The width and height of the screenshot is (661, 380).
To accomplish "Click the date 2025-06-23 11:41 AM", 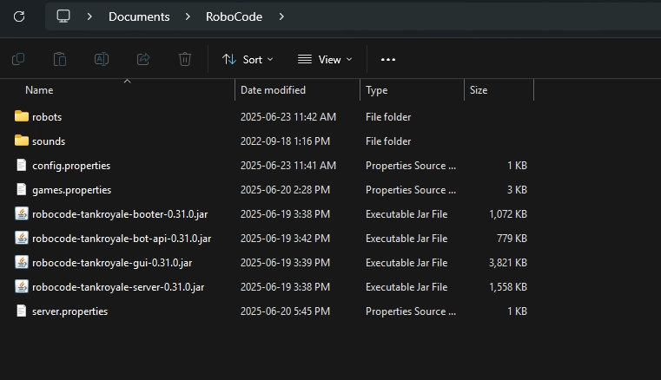I will click(x=288, y=166).
